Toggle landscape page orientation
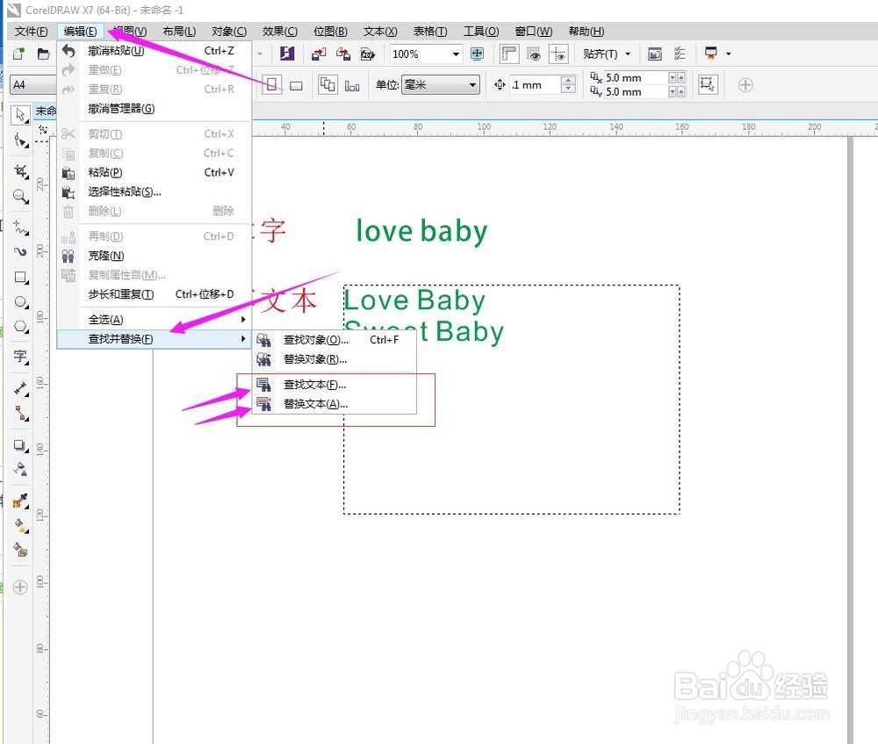The width and height of the screenshot is (878, 744). pyautogui.click(x=296, y=85)
